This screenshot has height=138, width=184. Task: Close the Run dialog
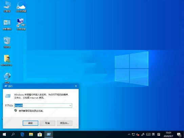(x=76, y=86)
